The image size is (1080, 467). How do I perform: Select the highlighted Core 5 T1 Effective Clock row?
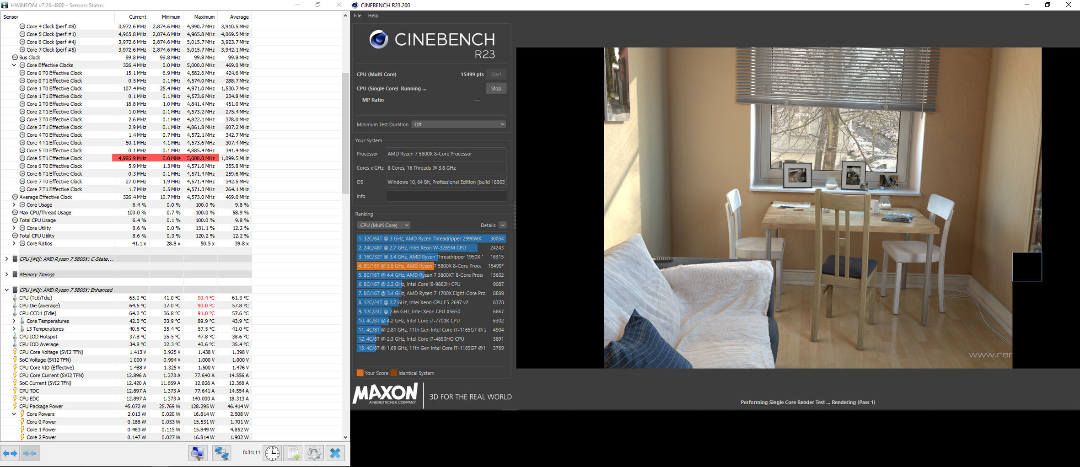[126, 158]
